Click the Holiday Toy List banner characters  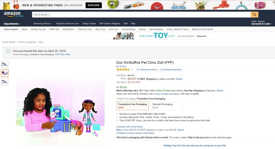click(124, 36)
